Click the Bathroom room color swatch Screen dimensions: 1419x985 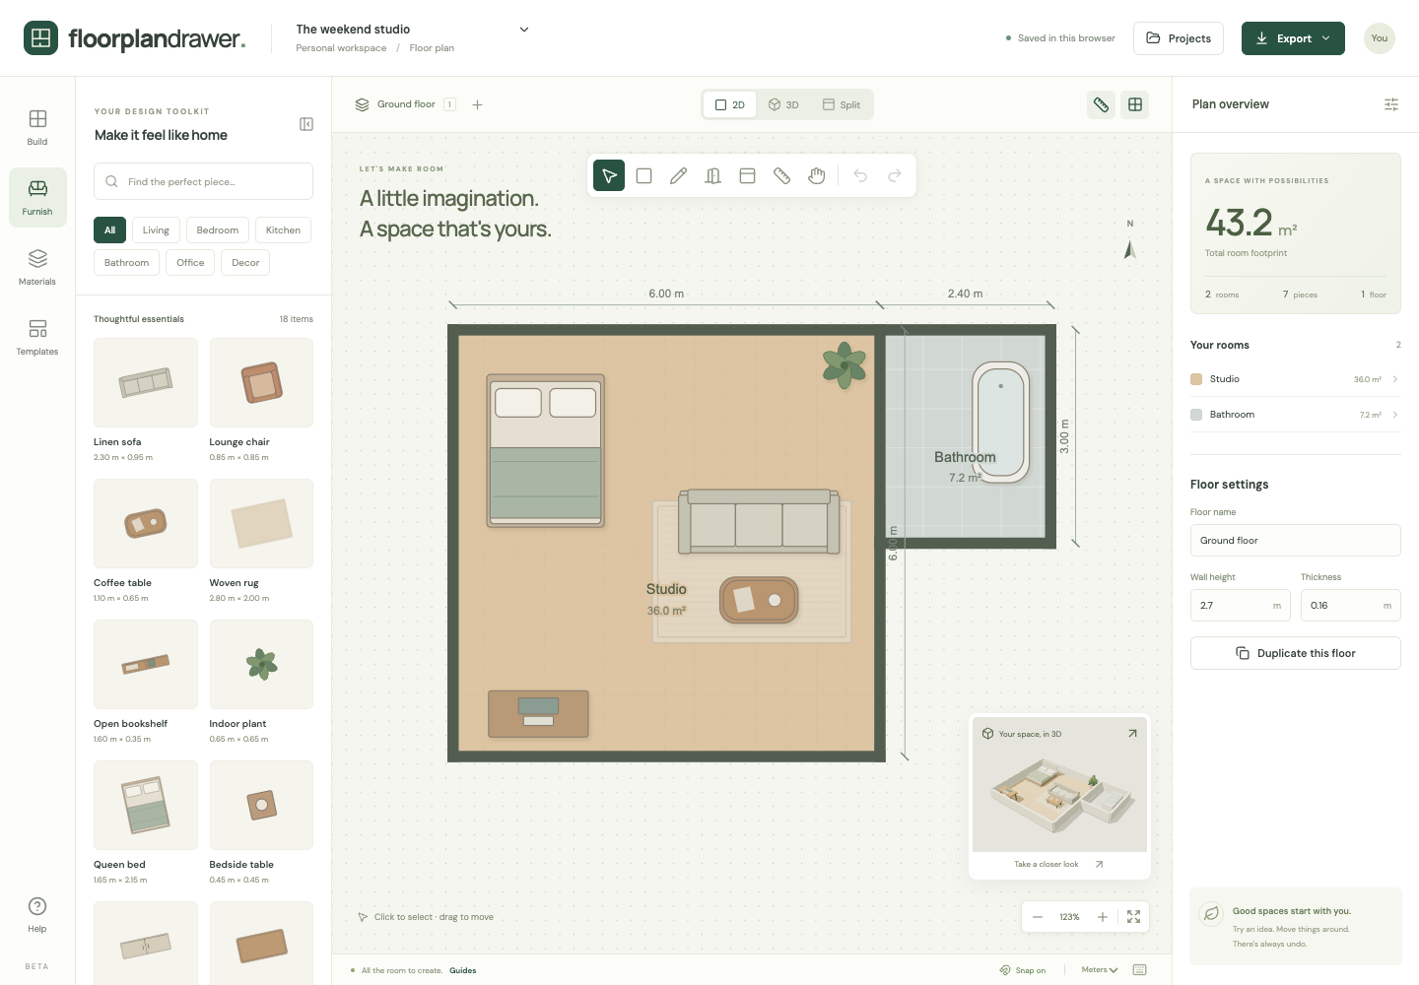tap(1196, 415)
